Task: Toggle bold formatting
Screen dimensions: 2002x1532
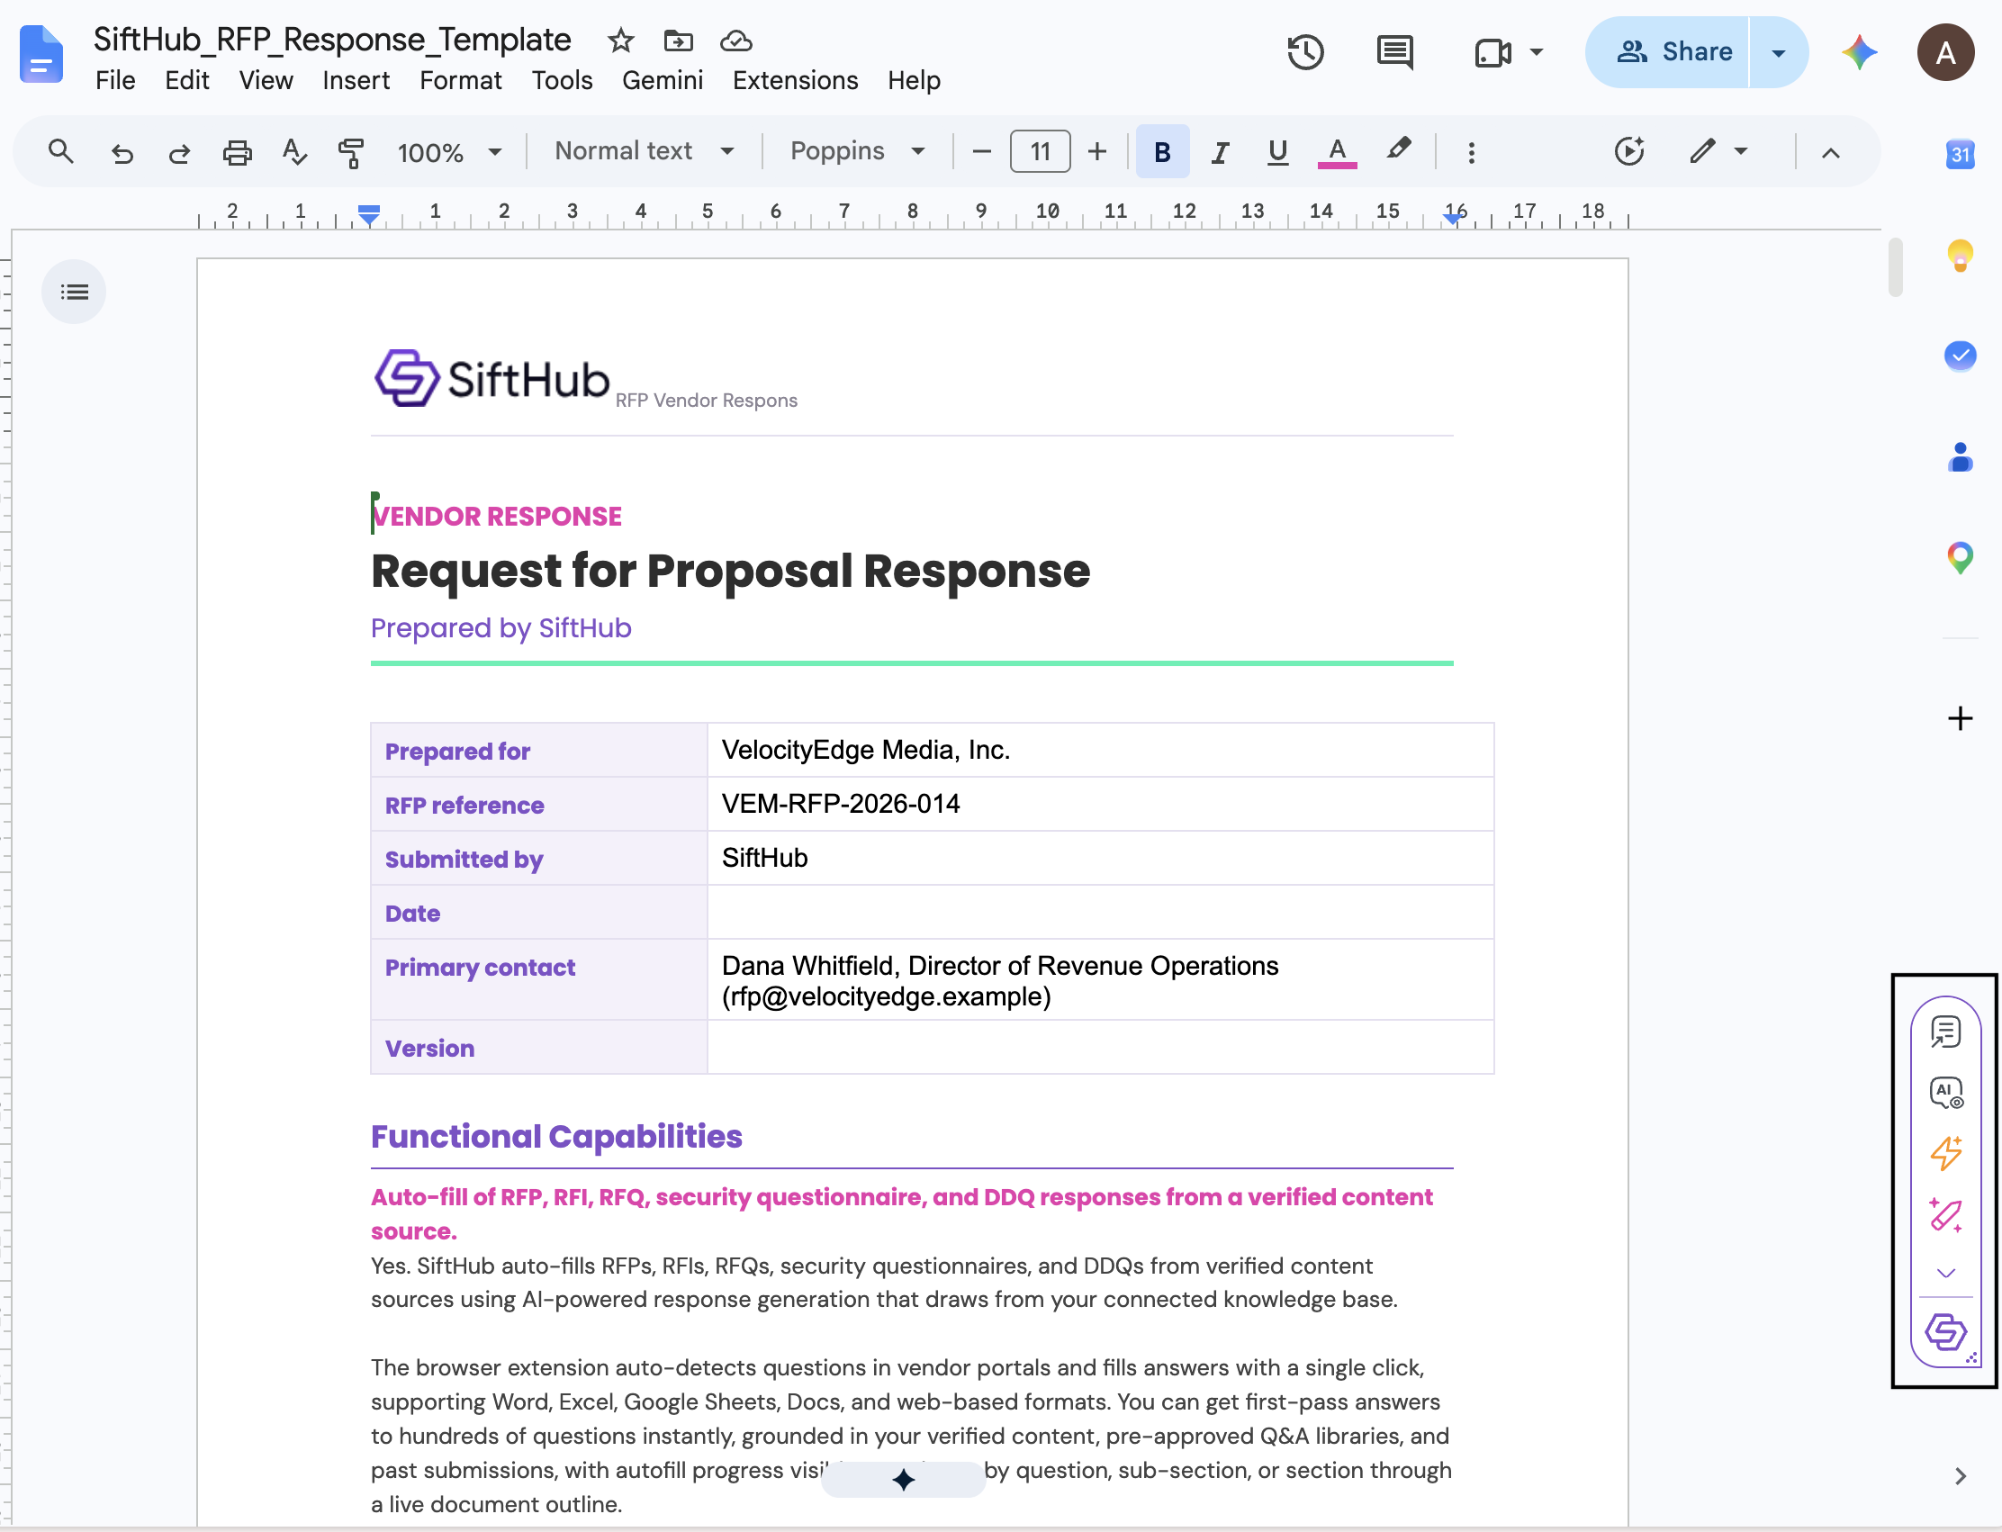Action: tap(1162, 151)
